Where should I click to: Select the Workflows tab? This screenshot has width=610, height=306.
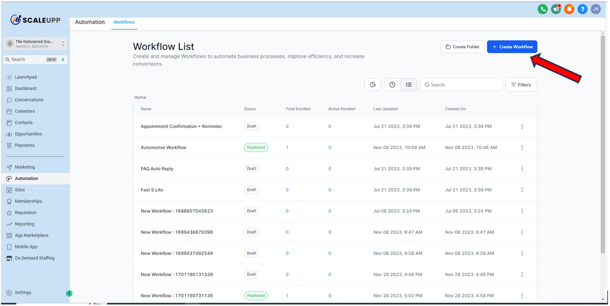[x=124, y=23]
